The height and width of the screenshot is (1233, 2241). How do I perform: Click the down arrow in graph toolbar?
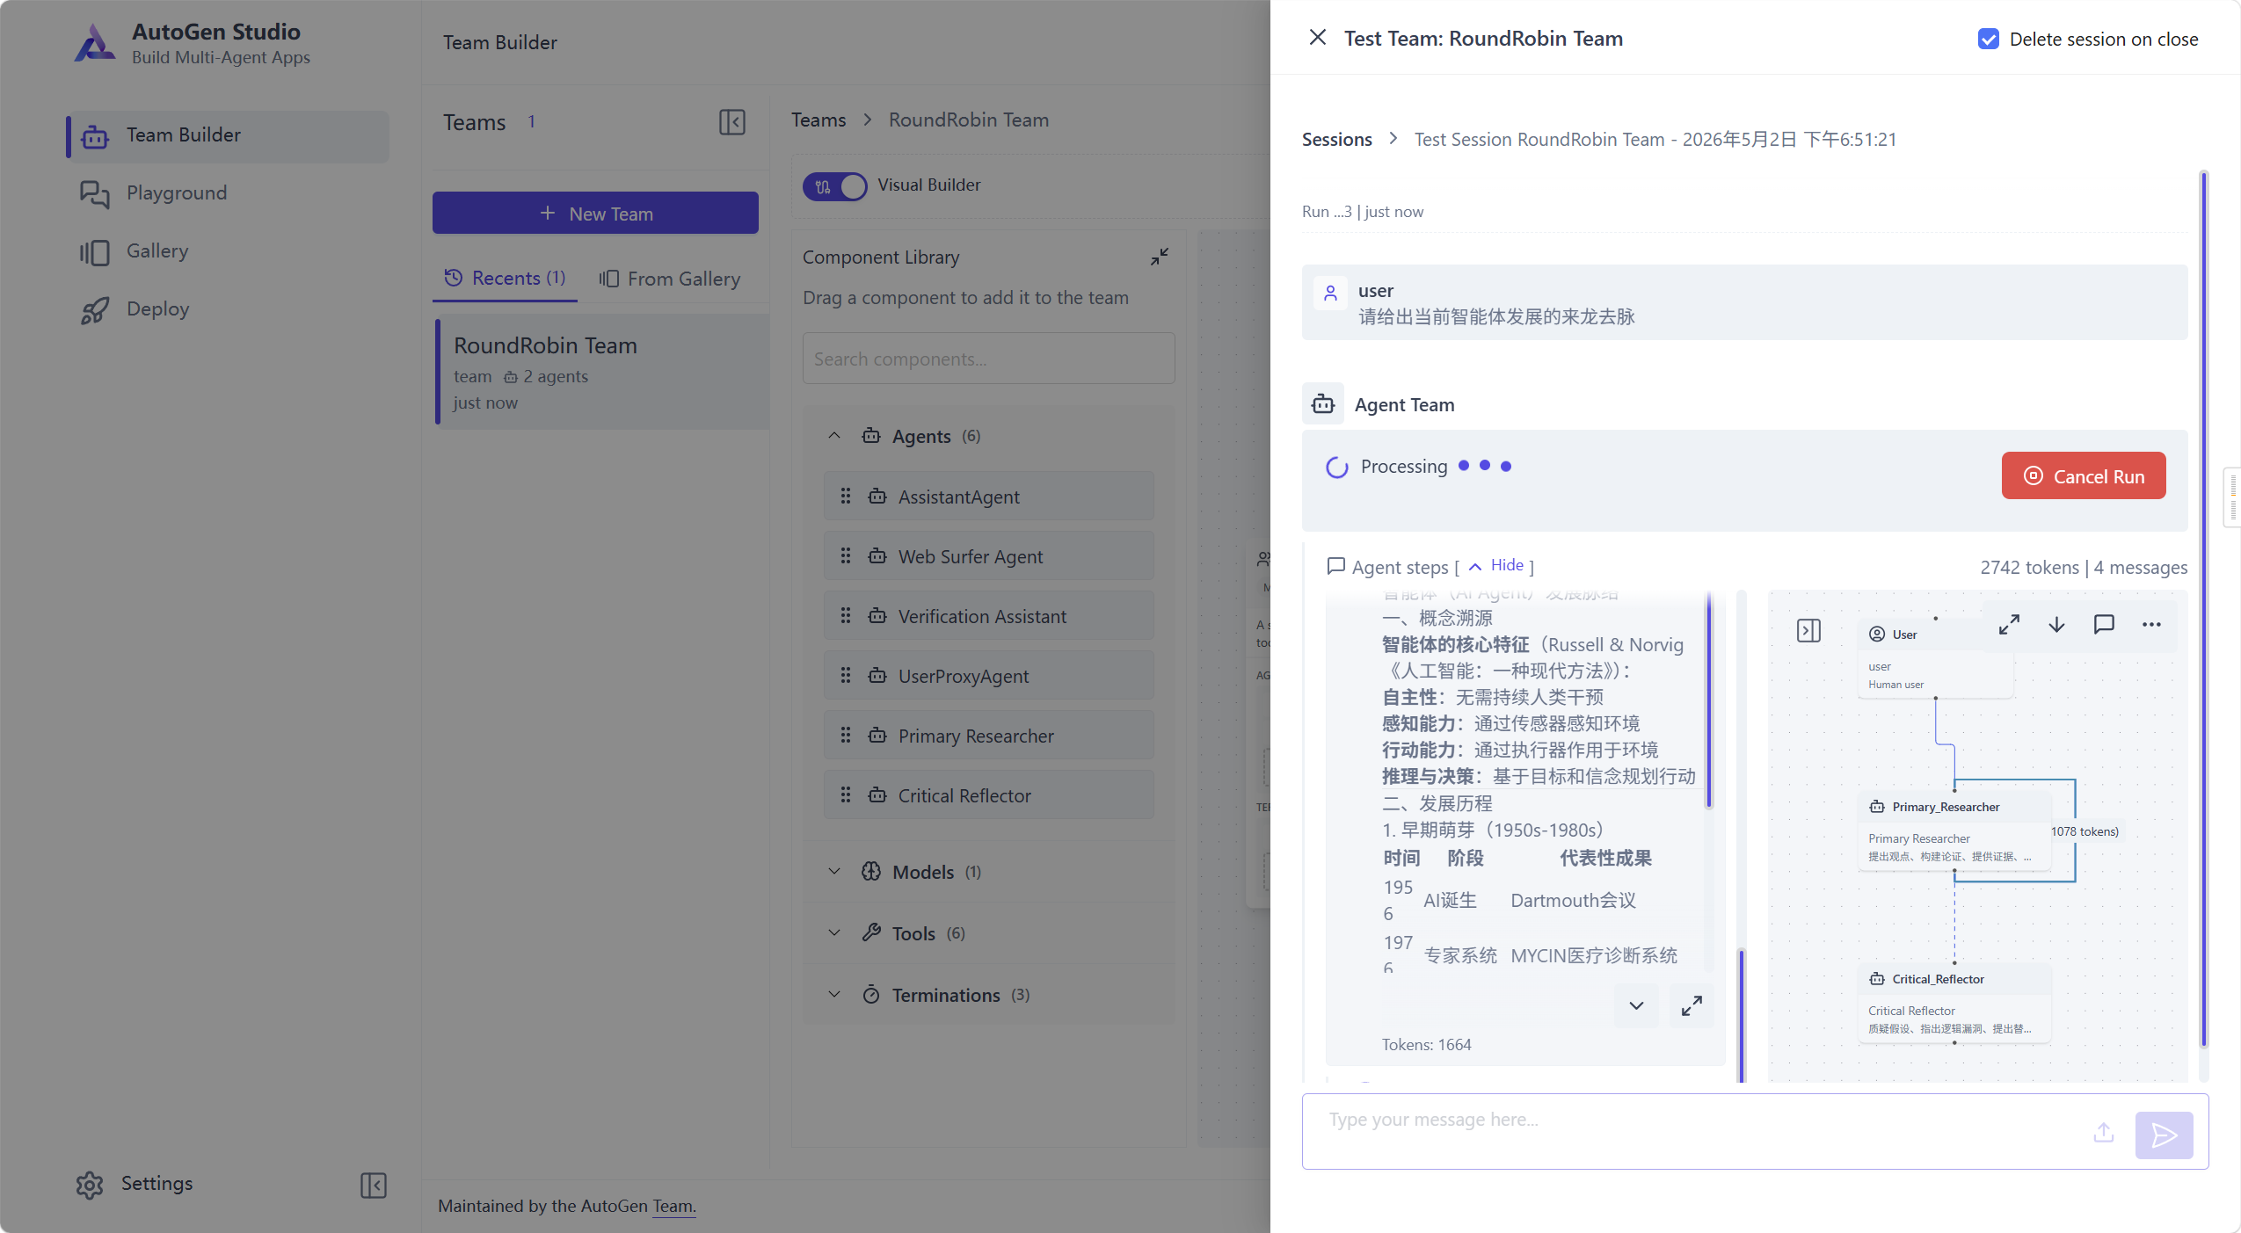[2056, 625]
